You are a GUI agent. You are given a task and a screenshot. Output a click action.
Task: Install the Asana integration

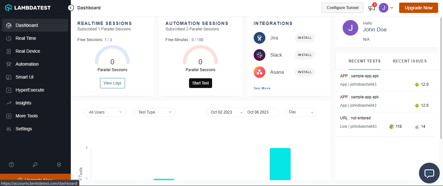[305, 72]
